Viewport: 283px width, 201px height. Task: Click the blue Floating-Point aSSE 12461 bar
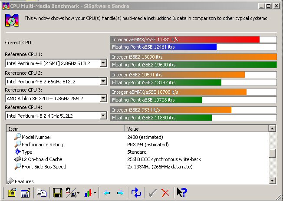(x=194, y=47)
